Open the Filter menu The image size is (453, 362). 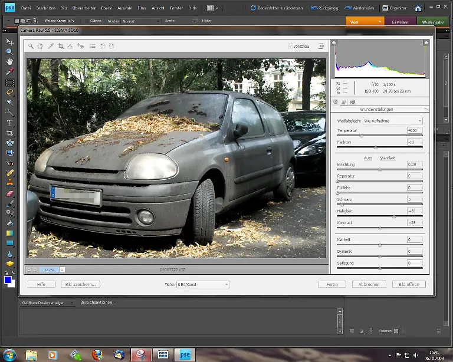tap(141, 9)
